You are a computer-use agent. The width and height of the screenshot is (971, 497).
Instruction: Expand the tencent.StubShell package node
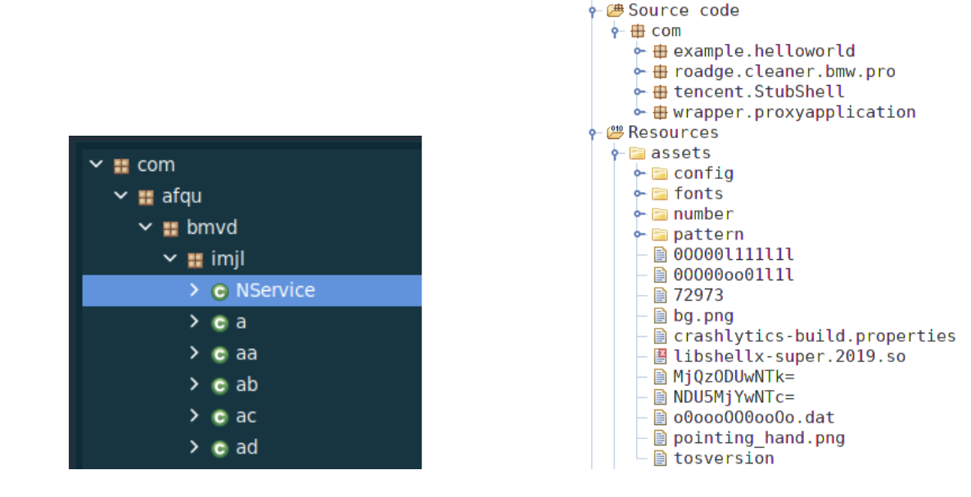(639, 92)
